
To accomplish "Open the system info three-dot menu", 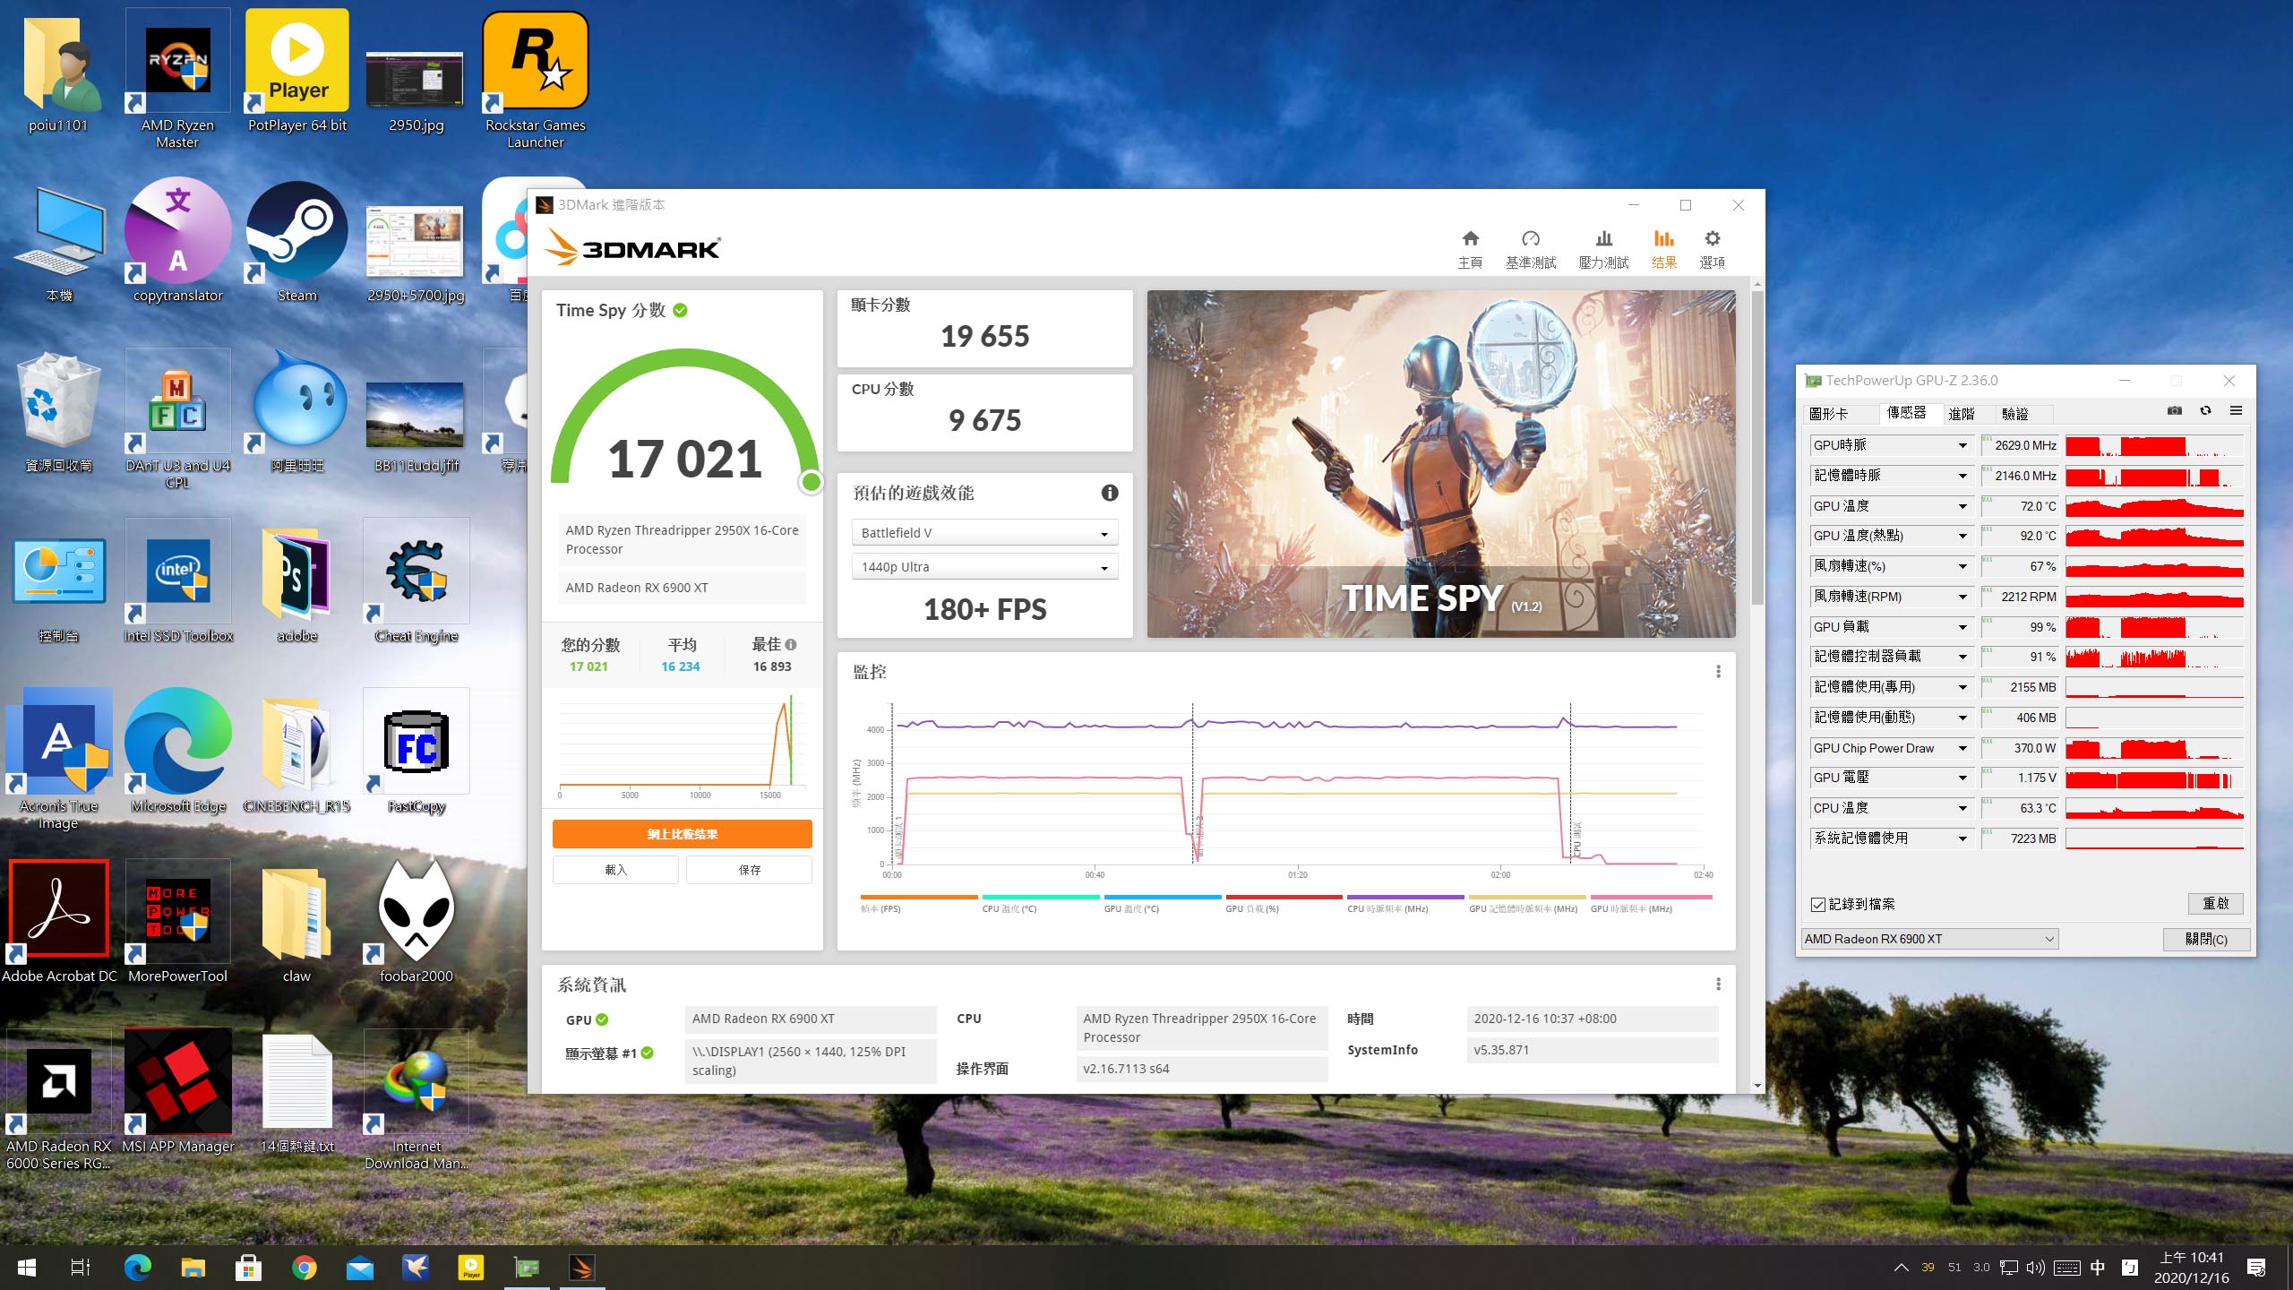I will click(x=1718, y=984).
